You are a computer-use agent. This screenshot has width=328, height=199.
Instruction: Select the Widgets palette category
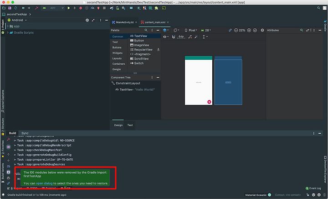[118, 53]
